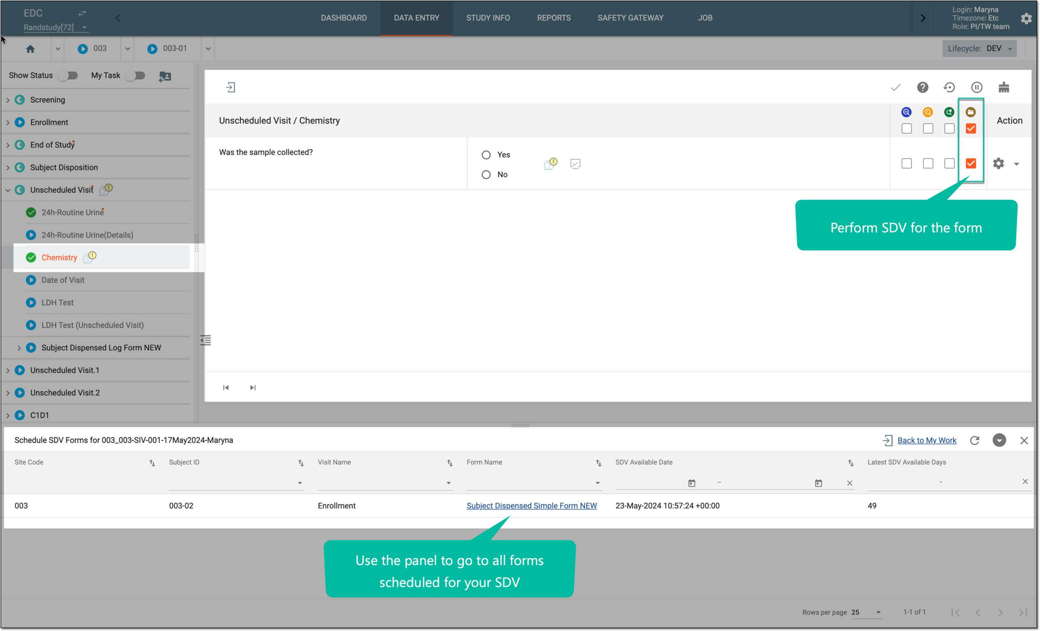Expand the Enrollment visit node
1040x631 pixels.
(x=8, y=122)
